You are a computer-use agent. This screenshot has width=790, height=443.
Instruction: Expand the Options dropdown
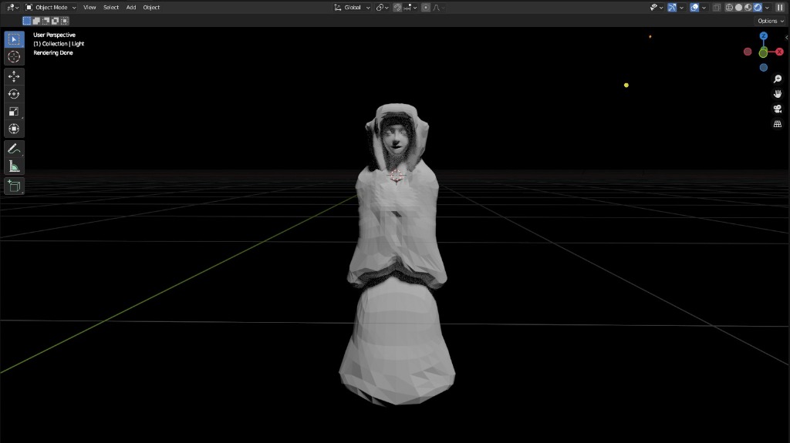[x=769, y=21]
